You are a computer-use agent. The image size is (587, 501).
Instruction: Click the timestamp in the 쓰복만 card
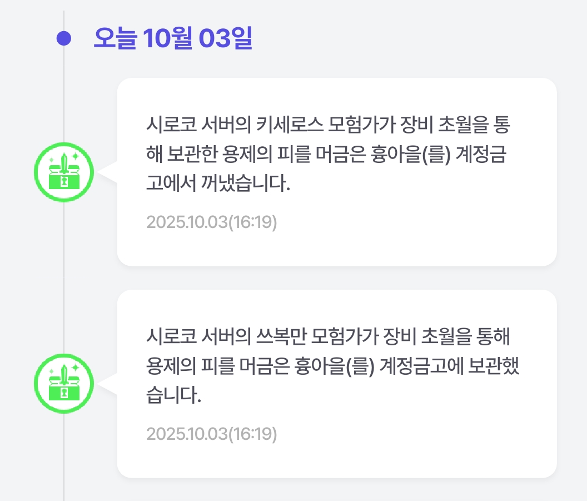click(211, 434)
